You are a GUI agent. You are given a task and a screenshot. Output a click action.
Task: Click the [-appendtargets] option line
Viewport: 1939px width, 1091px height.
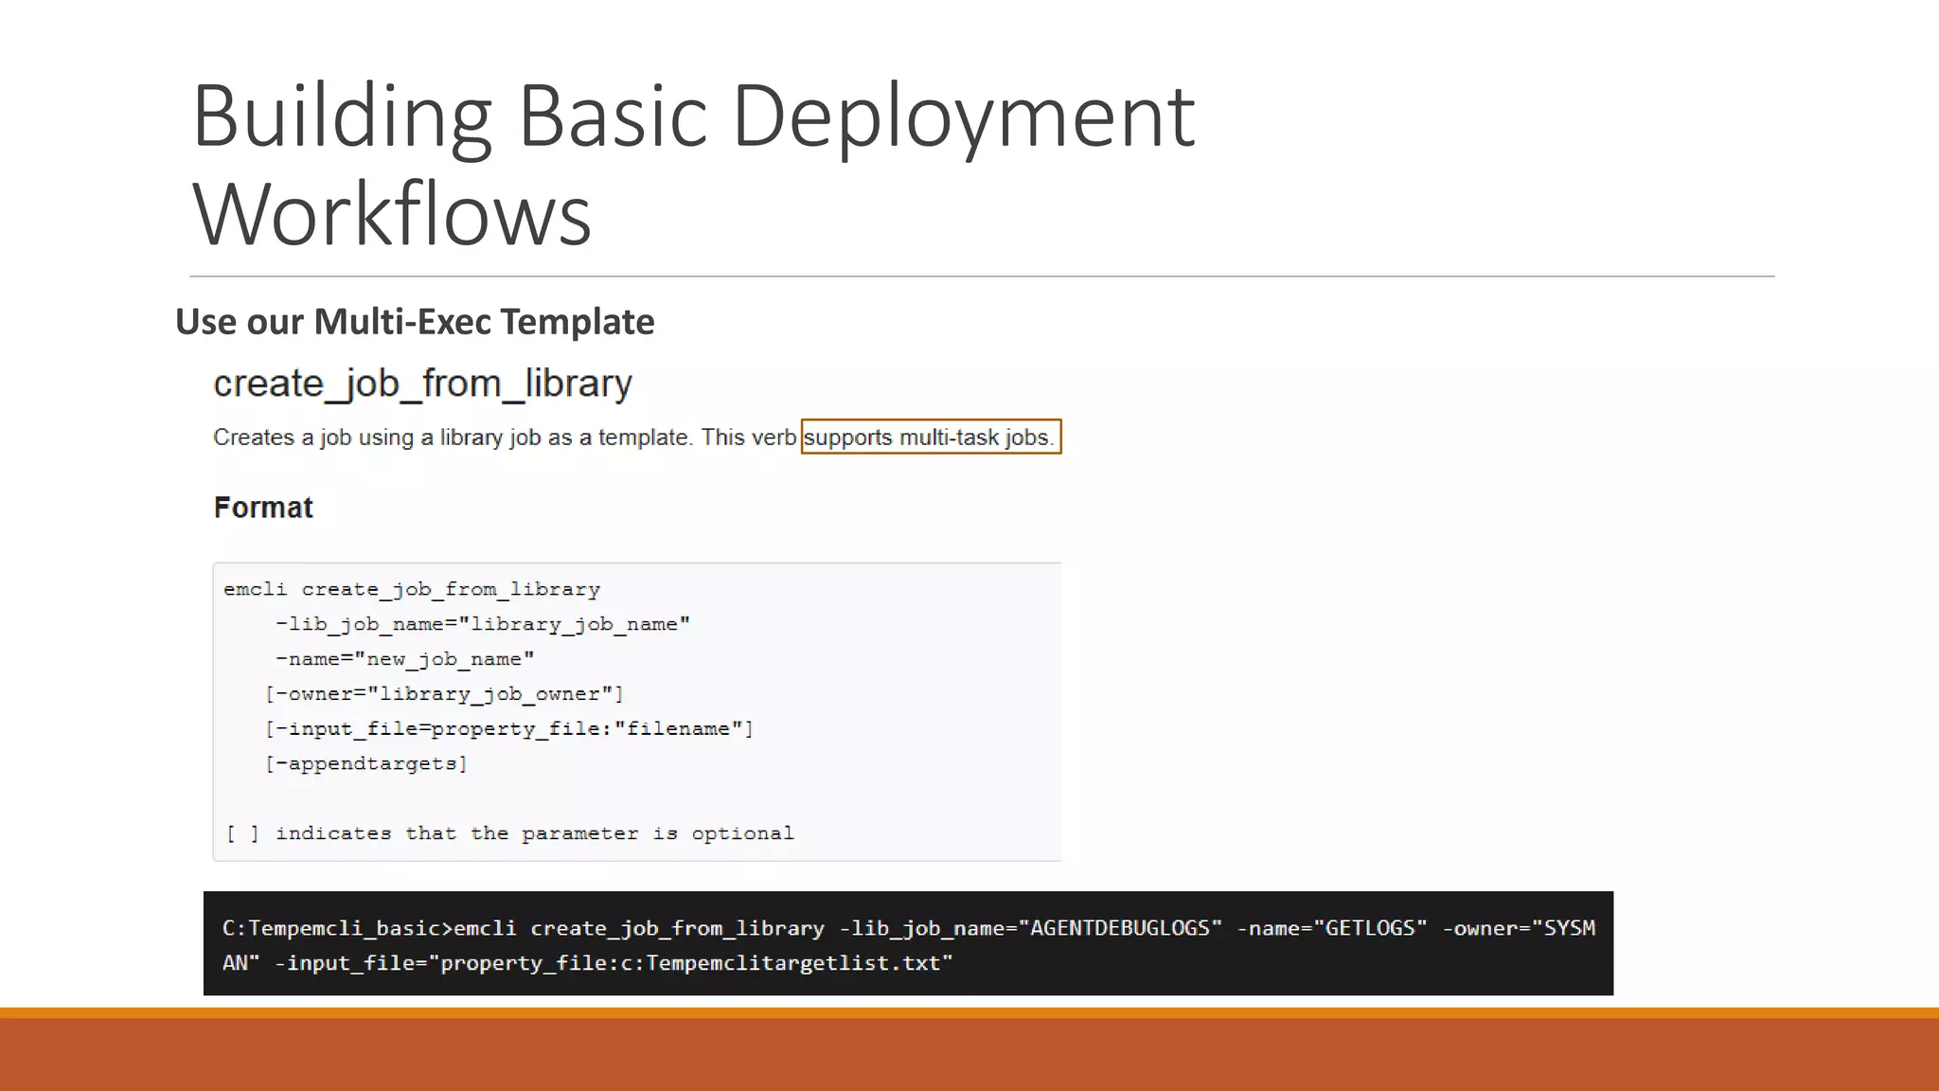click(x=366, y=764)
